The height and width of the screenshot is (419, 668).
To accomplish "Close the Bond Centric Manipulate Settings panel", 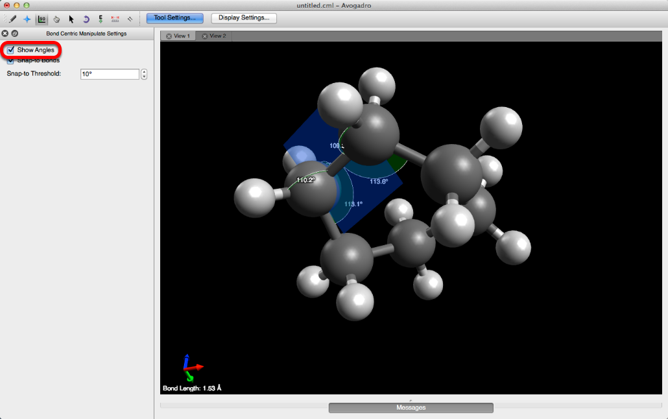I will point(5,33).
